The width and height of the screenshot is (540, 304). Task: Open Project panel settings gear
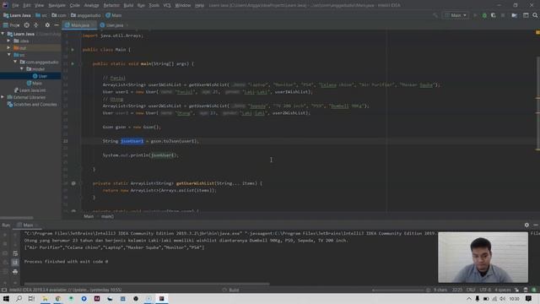[x=47, y=25]
